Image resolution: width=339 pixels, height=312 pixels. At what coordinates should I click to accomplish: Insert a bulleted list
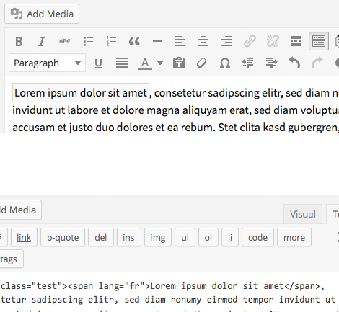pos(88,41)
